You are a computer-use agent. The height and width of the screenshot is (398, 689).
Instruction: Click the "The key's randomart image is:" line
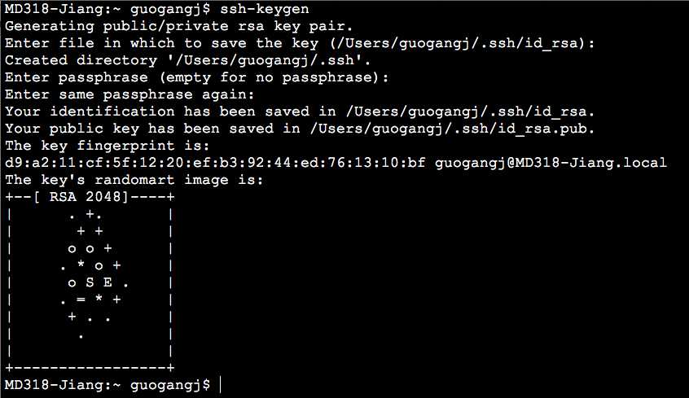tap(134, 180)
